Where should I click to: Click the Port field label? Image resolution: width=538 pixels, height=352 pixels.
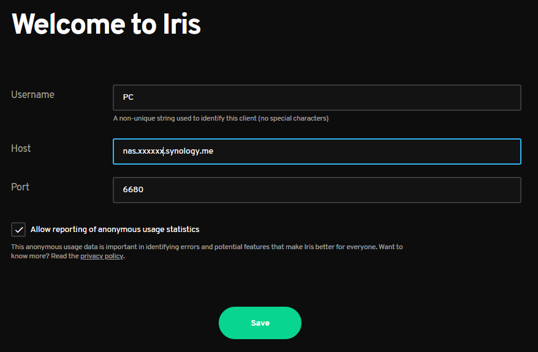(x=20, y=187)
